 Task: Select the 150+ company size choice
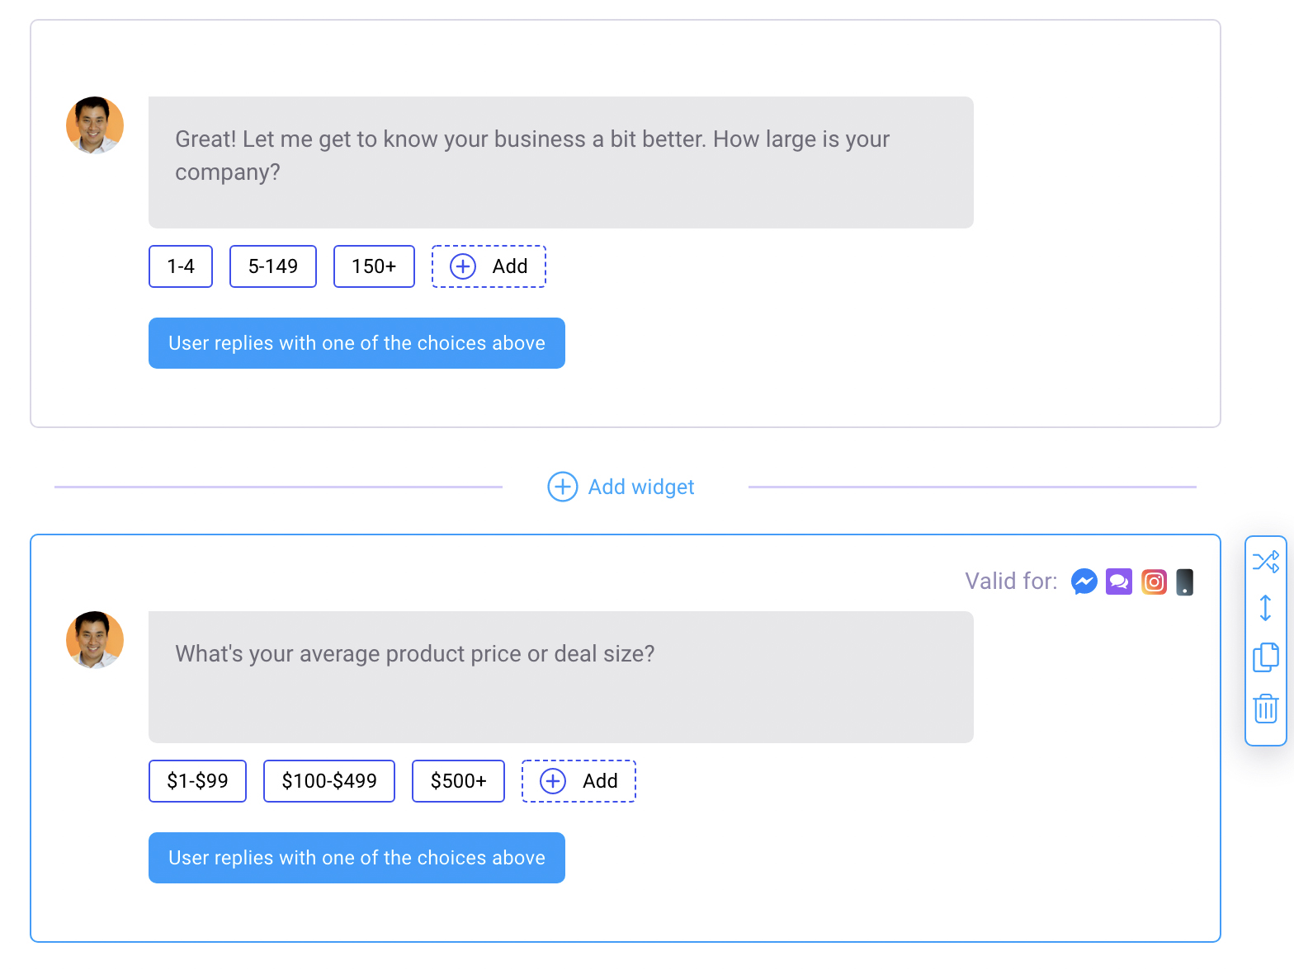[374, 266]
